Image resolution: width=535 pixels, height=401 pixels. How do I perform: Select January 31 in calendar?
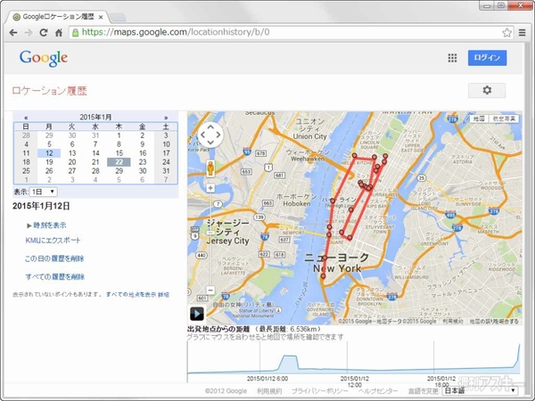coord(166,171)
